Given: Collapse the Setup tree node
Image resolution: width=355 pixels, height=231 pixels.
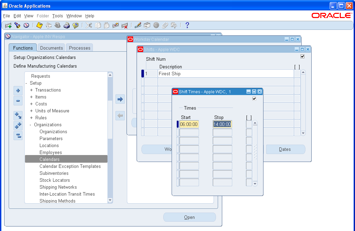Looking at the screenshot, I should coord(26,83).
